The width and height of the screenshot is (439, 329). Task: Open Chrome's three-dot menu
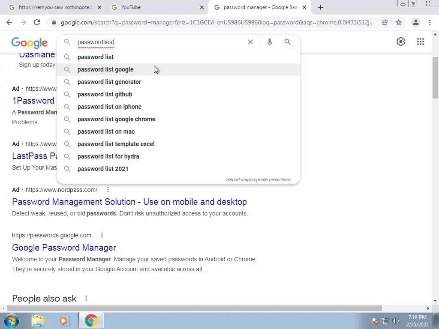(x=430, y=22)
